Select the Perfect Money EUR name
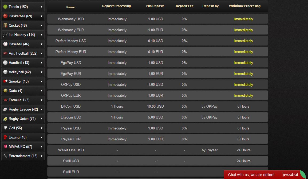The image size is (308, 179). 71,52
